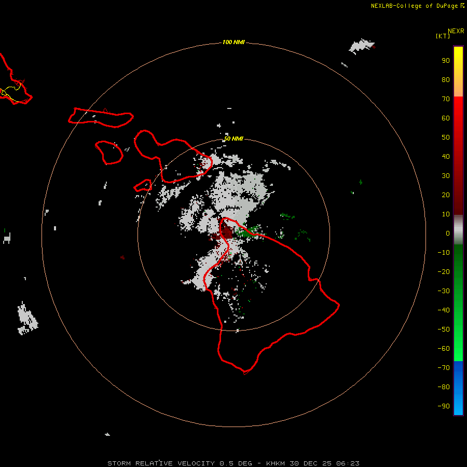The width and height of the screenshot is (467, 467).
Task: Click the 40 value on the velocity scale
Action: 446,156
